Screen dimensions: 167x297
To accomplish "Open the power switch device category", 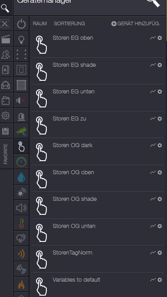I will 21,23.
